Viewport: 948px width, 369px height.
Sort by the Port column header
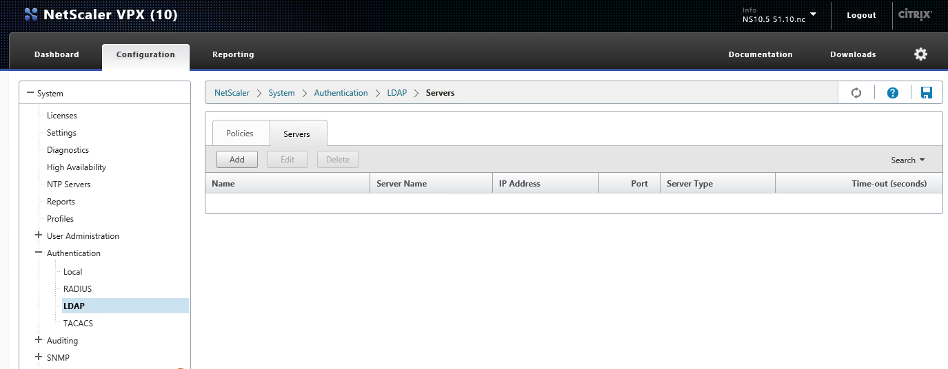tap(629, 184)
